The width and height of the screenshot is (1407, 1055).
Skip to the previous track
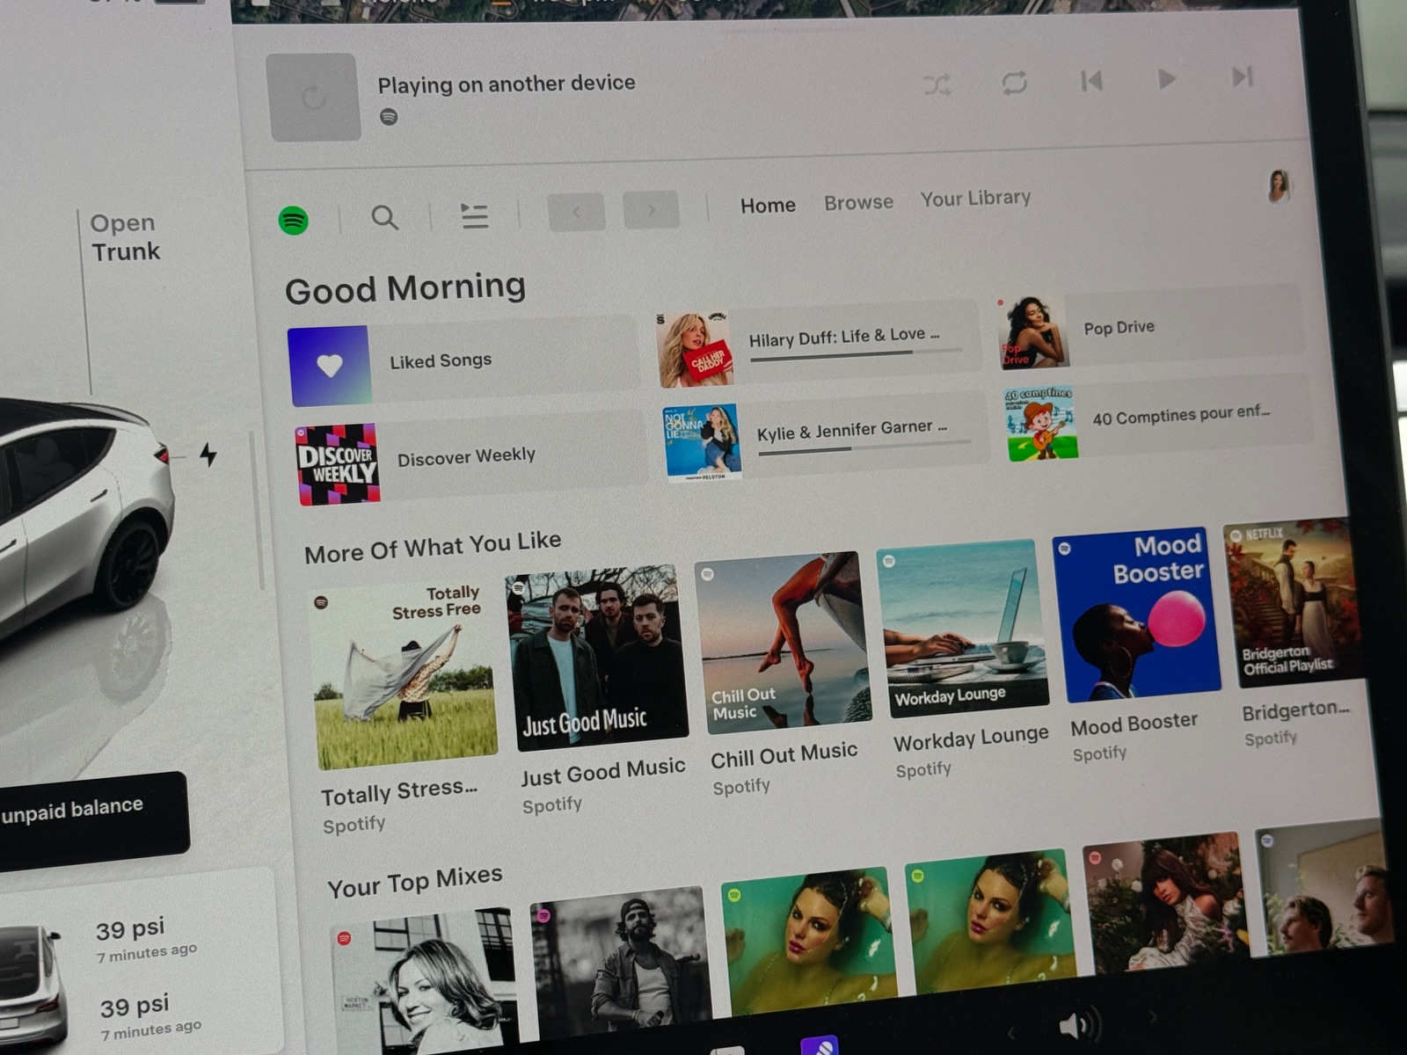click(x=1091, y=82)
